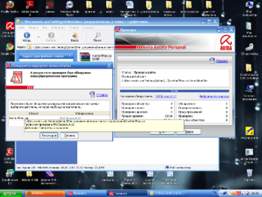This screenshot has width=262, height=197.
Task: Click the Avira tray icon in system tray
Action: pyautogui.click(x=239, y=193)
